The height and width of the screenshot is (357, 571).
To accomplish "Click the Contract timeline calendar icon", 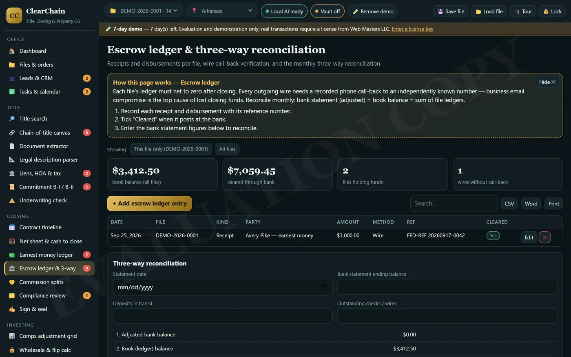I will (12, 227).
